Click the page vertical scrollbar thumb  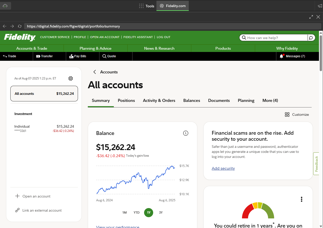[x=321, y=53]
